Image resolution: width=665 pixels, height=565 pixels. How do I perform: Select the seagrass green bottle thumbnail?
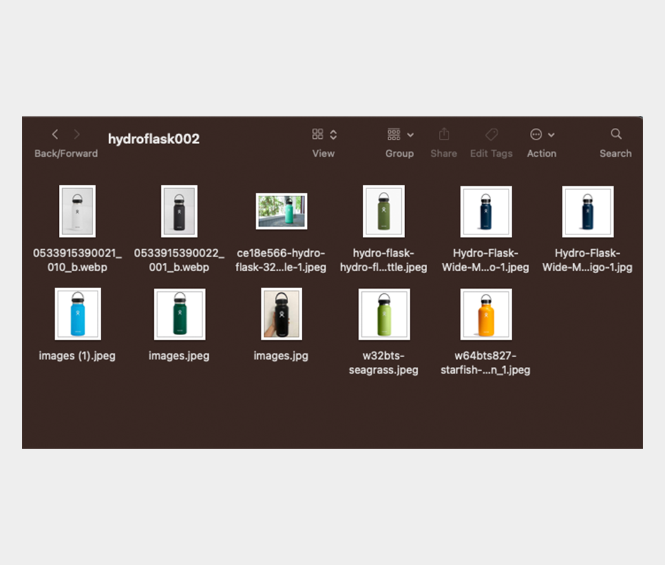coord(385,314)
